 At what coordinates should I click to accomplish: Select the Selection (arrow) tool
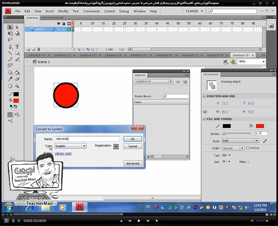(10, 27)
